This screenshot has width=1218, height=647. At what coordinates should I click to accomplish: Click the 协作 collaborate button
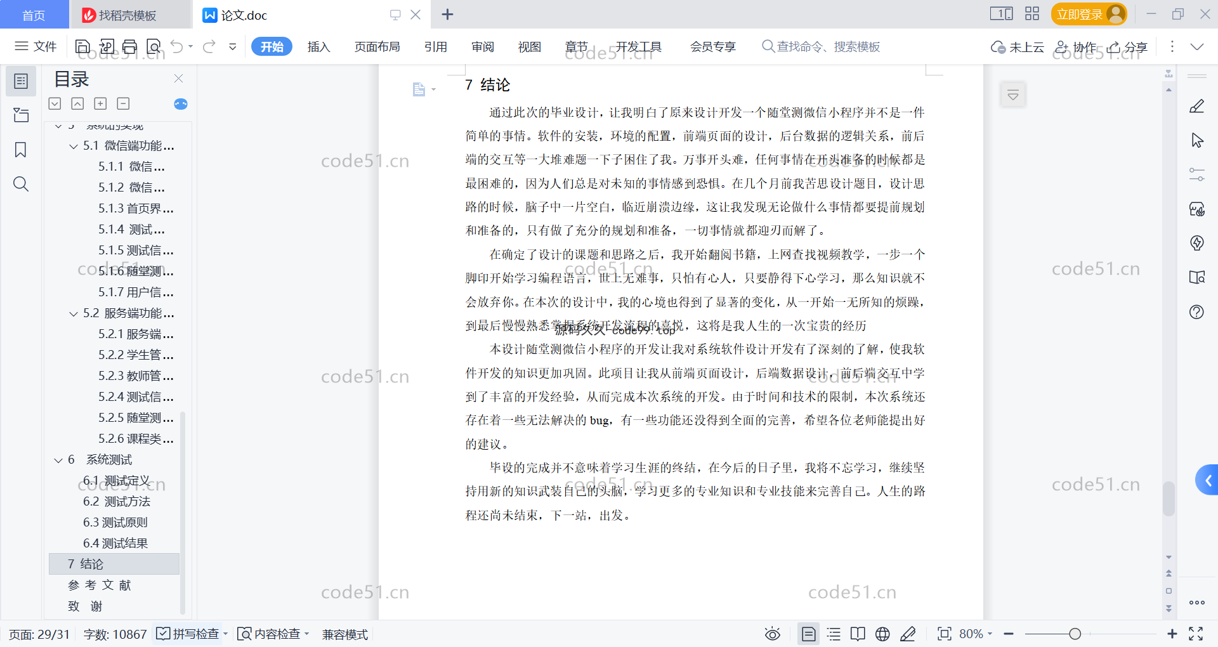(1076, 47)
